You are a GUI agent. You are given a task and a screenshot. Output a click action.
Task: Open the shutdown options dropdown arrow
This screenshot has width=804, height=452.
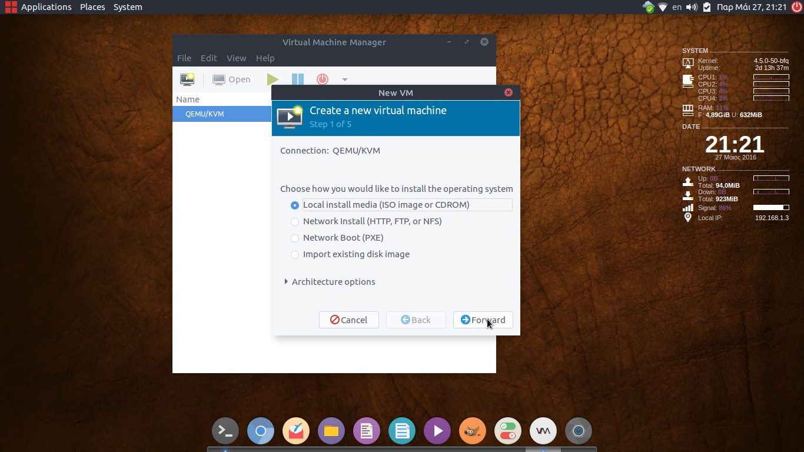tap(345, 79)
